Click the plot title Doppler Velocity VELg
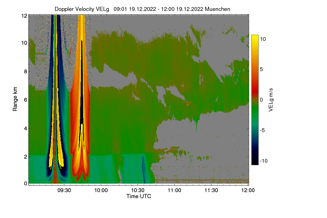The image size is (327, 218). (x=82, y=9)
